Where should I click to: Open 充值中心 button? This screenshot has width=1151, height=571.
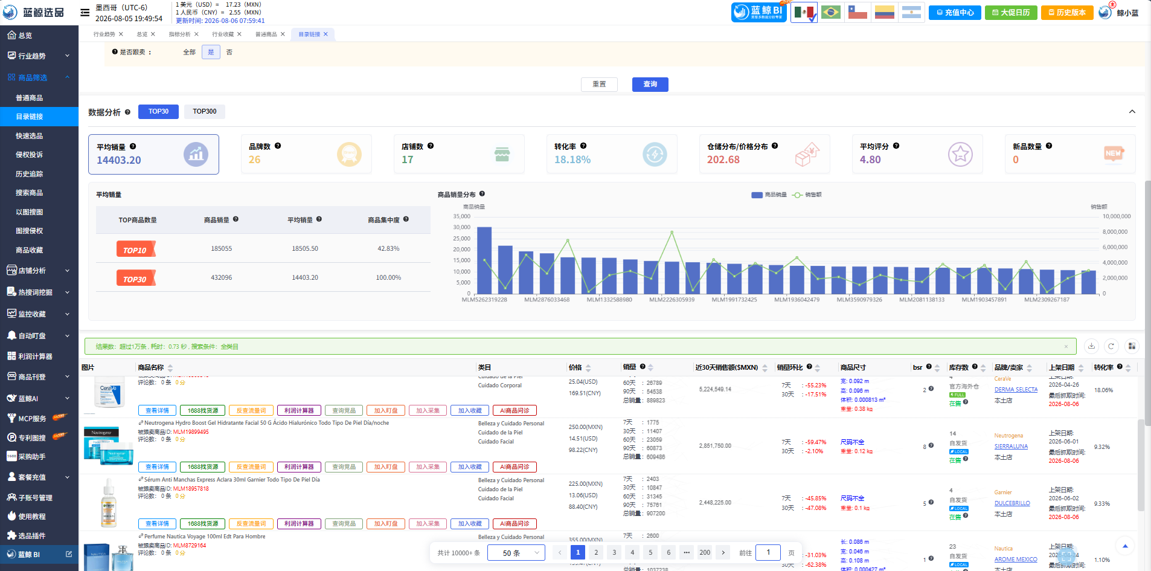pos(955,13)
